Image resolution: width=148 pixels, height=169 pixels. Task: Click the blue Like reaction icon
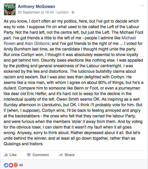[x=6, y=165]
